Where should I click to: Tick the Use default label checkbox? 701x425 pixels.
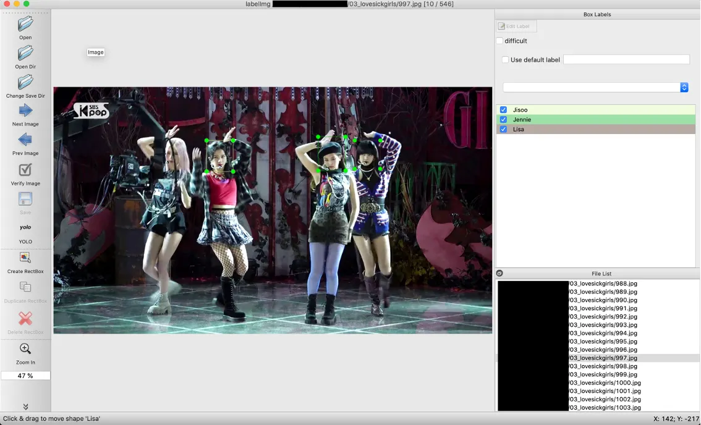[505, 60]
